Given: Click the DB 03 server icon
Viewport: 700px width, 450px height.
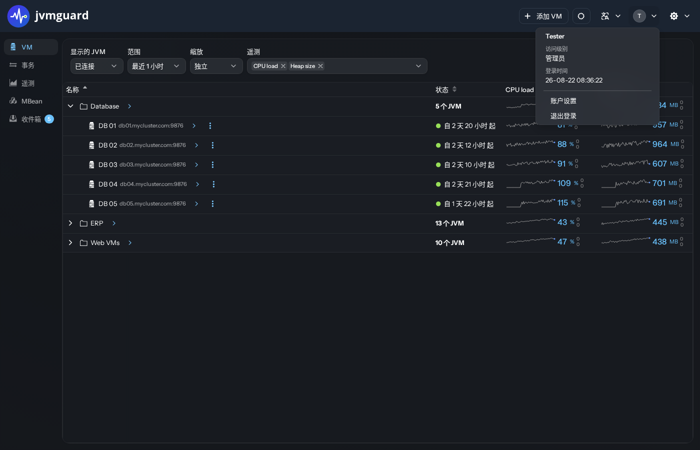Looking at the screenshot, I should (91, 165).
